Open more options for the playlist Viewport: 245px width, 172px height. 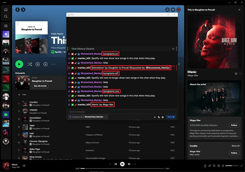pos(53,64)
